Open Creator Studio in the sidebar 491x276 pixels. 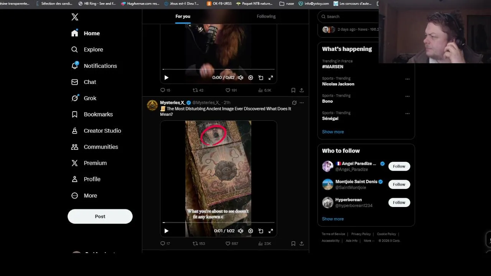[x=96, y=131]
